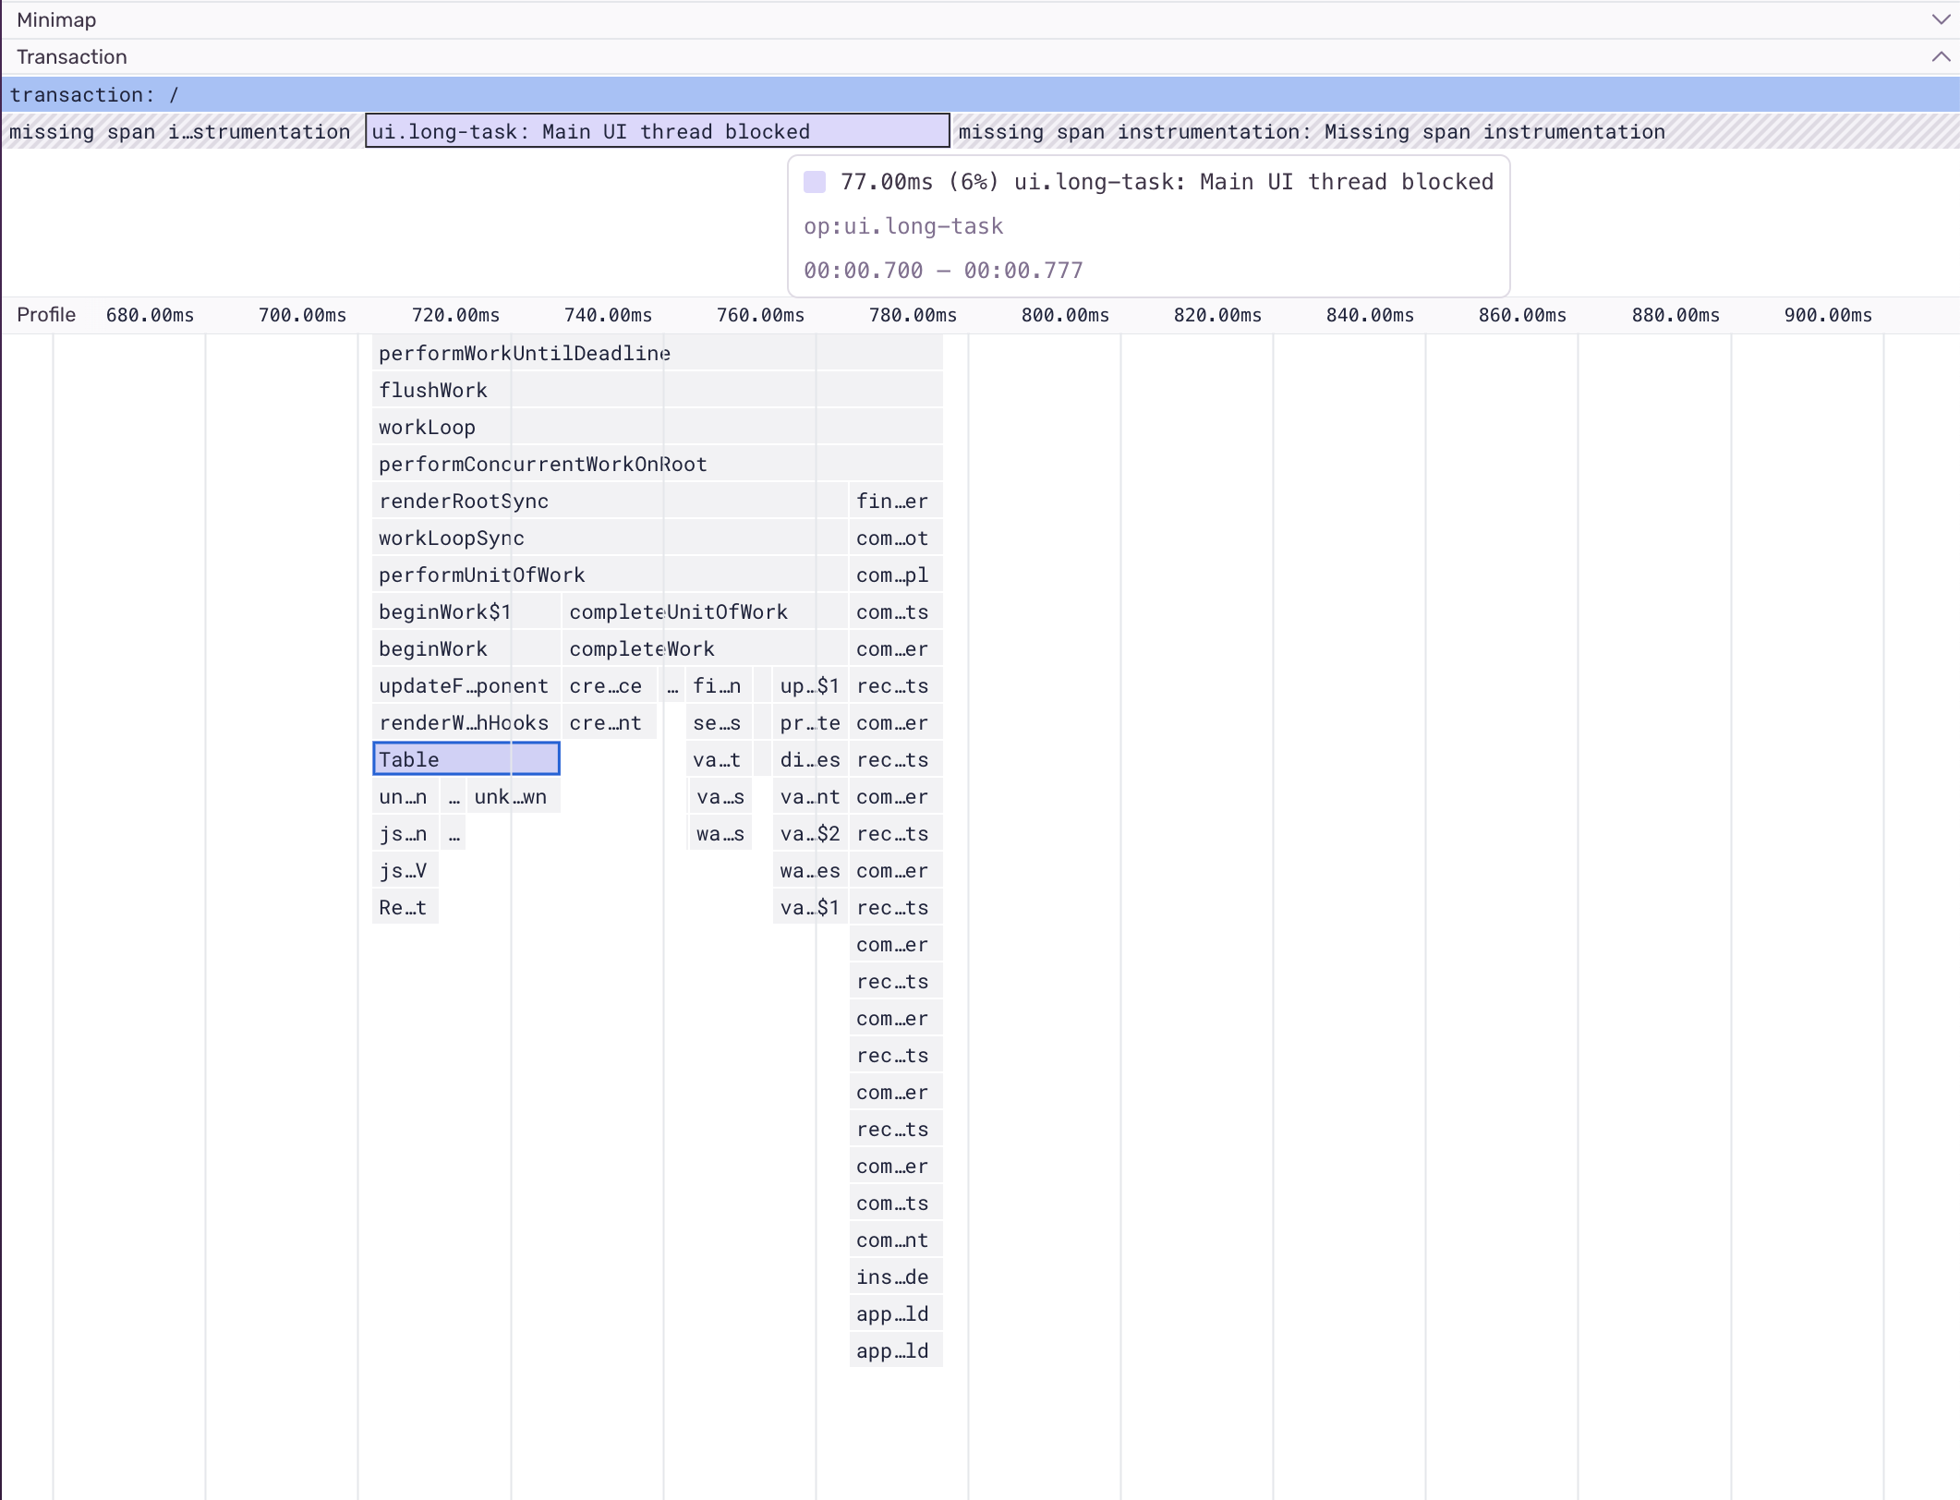
Task: Collapse the Transaction section chevron
Action: coord(1941,57)
